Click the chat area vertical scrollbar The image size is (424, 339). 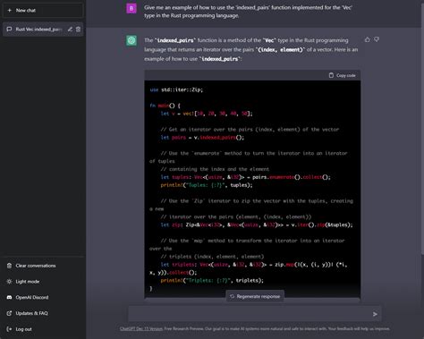pyautogui.click(x=422, y=128)
